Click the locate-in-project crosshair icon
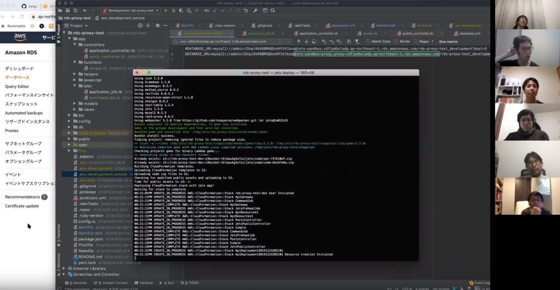 coord(140,26)
